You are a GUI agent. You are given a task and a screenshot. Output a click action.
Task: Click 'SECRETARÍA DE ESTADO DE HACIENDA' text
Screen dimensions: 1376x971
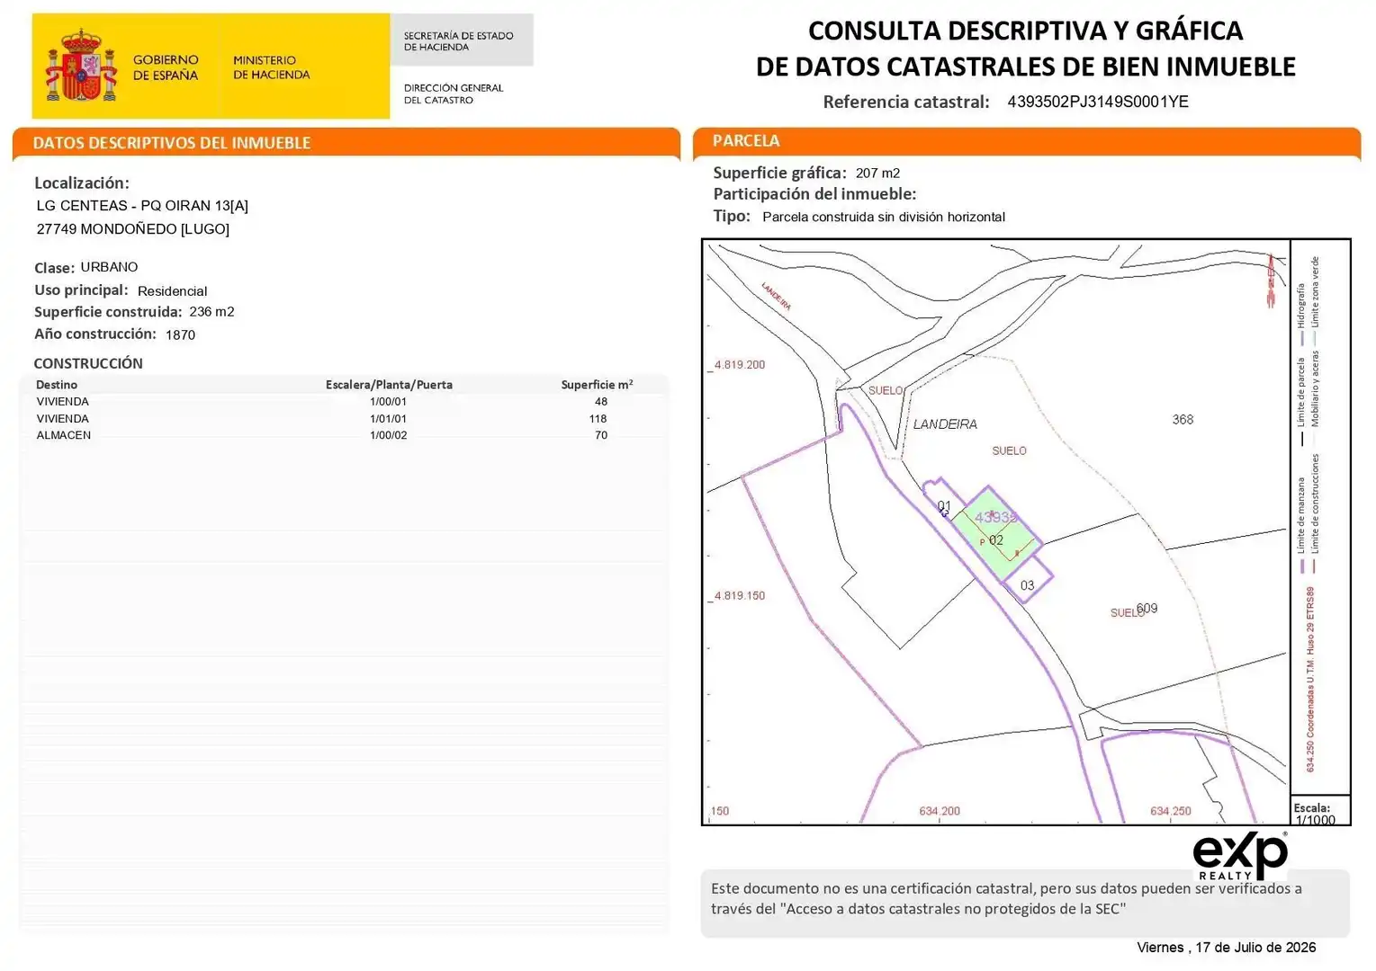(x=458, y=41)
